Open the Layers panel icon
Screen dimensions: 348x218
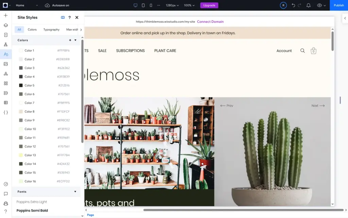(6, 25)
